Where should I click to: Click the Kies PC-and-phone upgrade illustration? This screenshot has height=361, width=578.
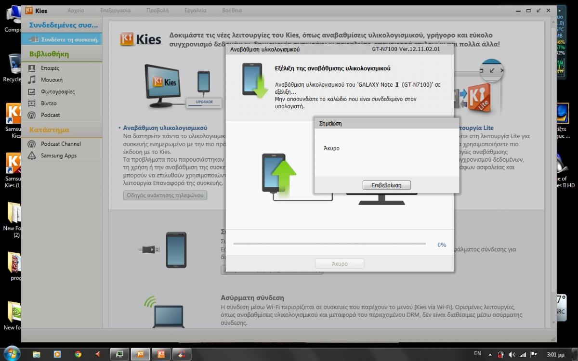point(183,87)
